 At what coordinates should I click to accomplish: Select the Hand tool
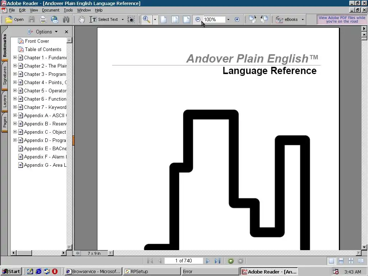coord(82,19)
